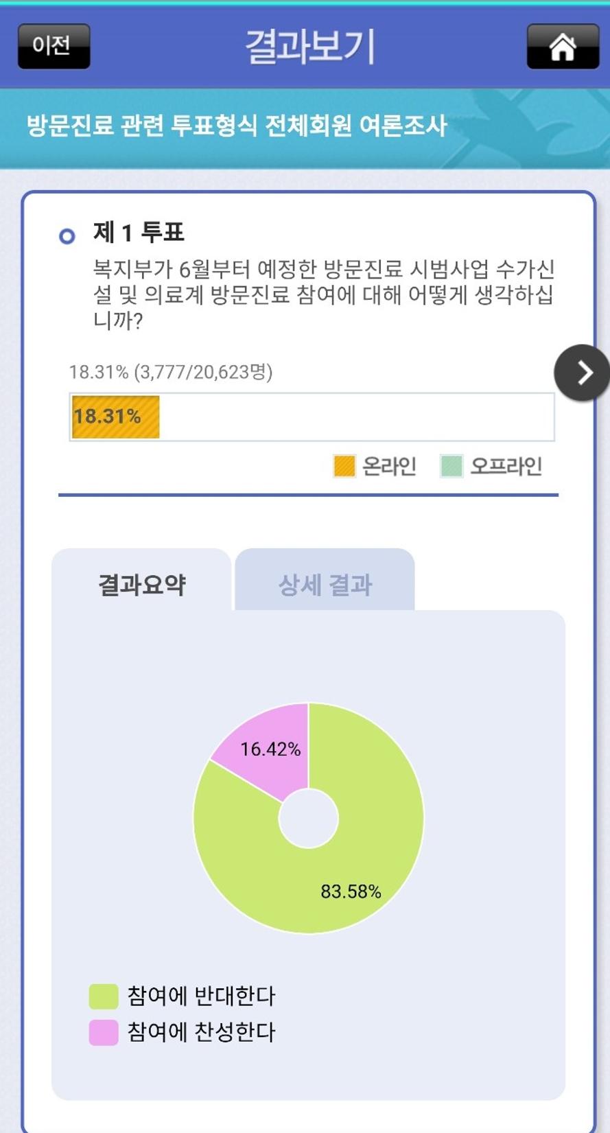The width and height of the screenshot is (610, 1133).
Task: Click the pink 참여에 찬성한다 legend square
Action: pyautogui.click(x=104, y=1032)
